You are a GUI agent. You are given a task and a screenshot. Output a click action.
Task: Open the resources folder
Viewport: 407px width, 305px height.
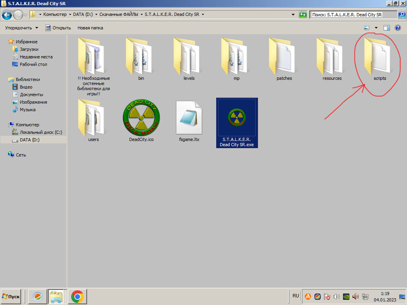coord(332,60)
